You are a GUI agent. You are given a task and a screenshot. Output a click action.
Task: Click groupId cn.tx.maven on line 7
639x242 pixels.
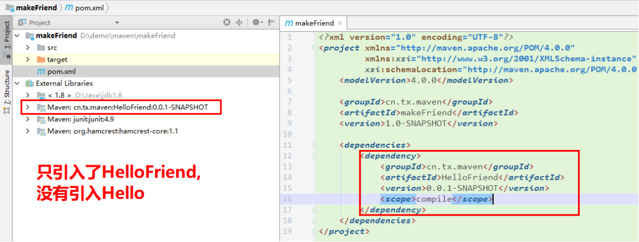point(416,102)
